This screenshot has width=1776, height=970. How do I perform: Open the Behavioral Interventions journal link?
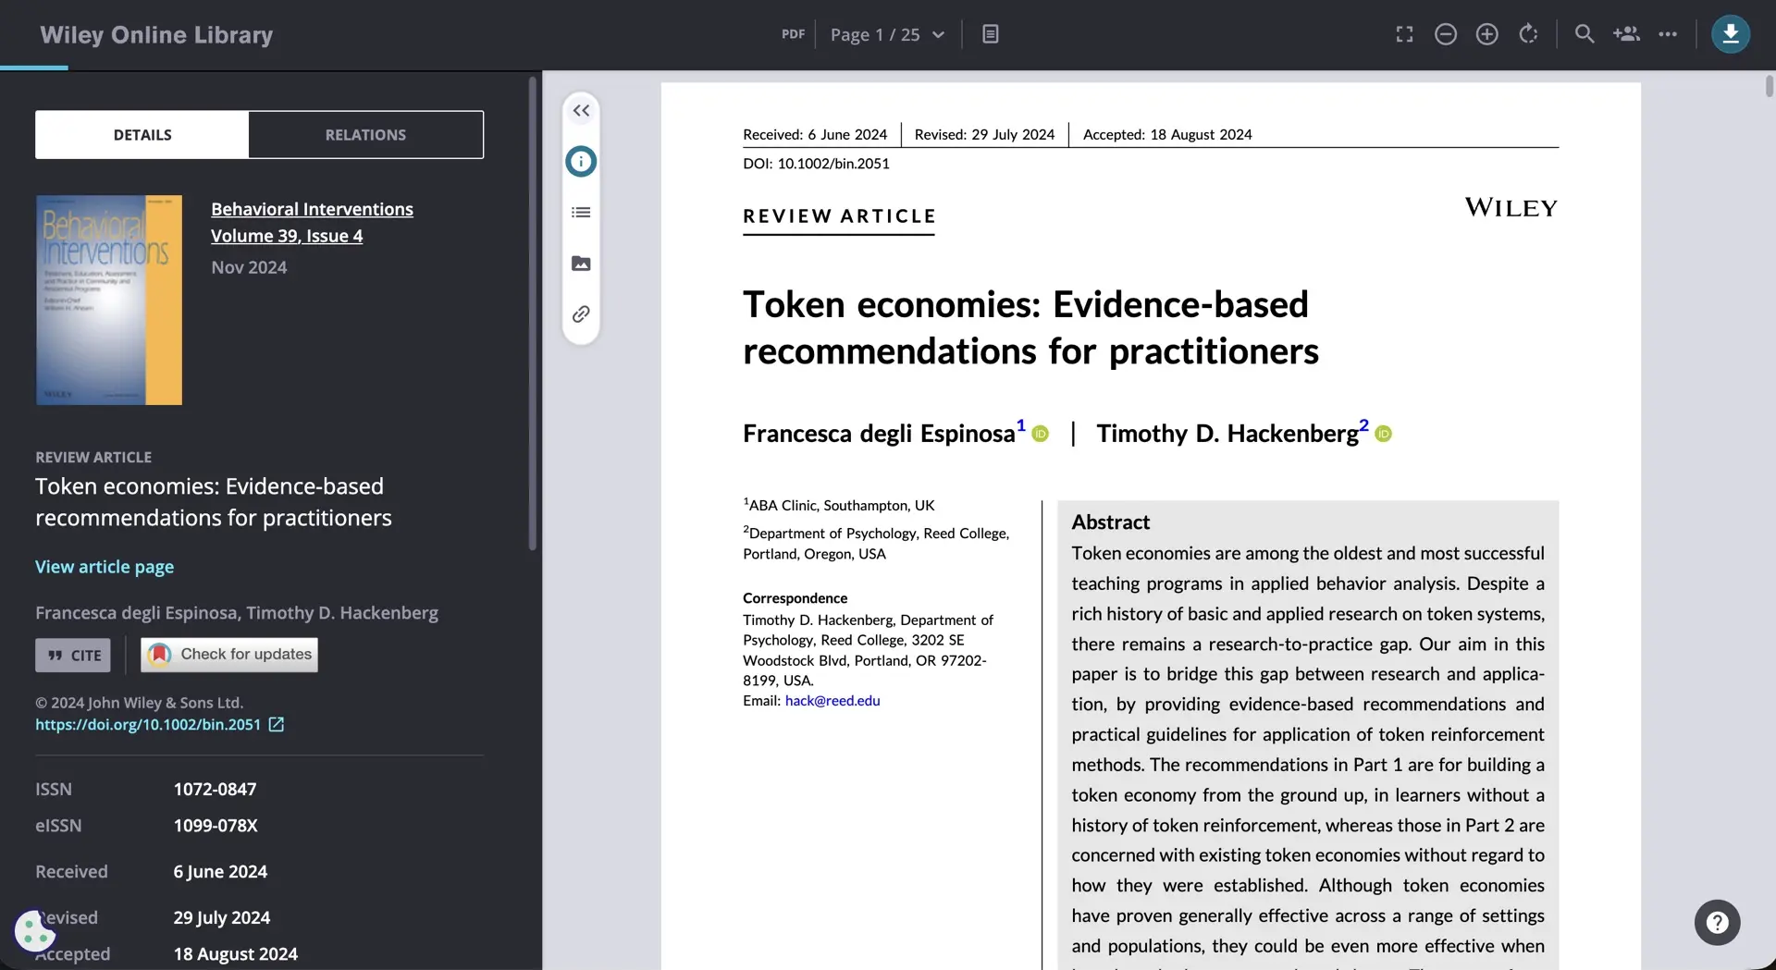312,209
